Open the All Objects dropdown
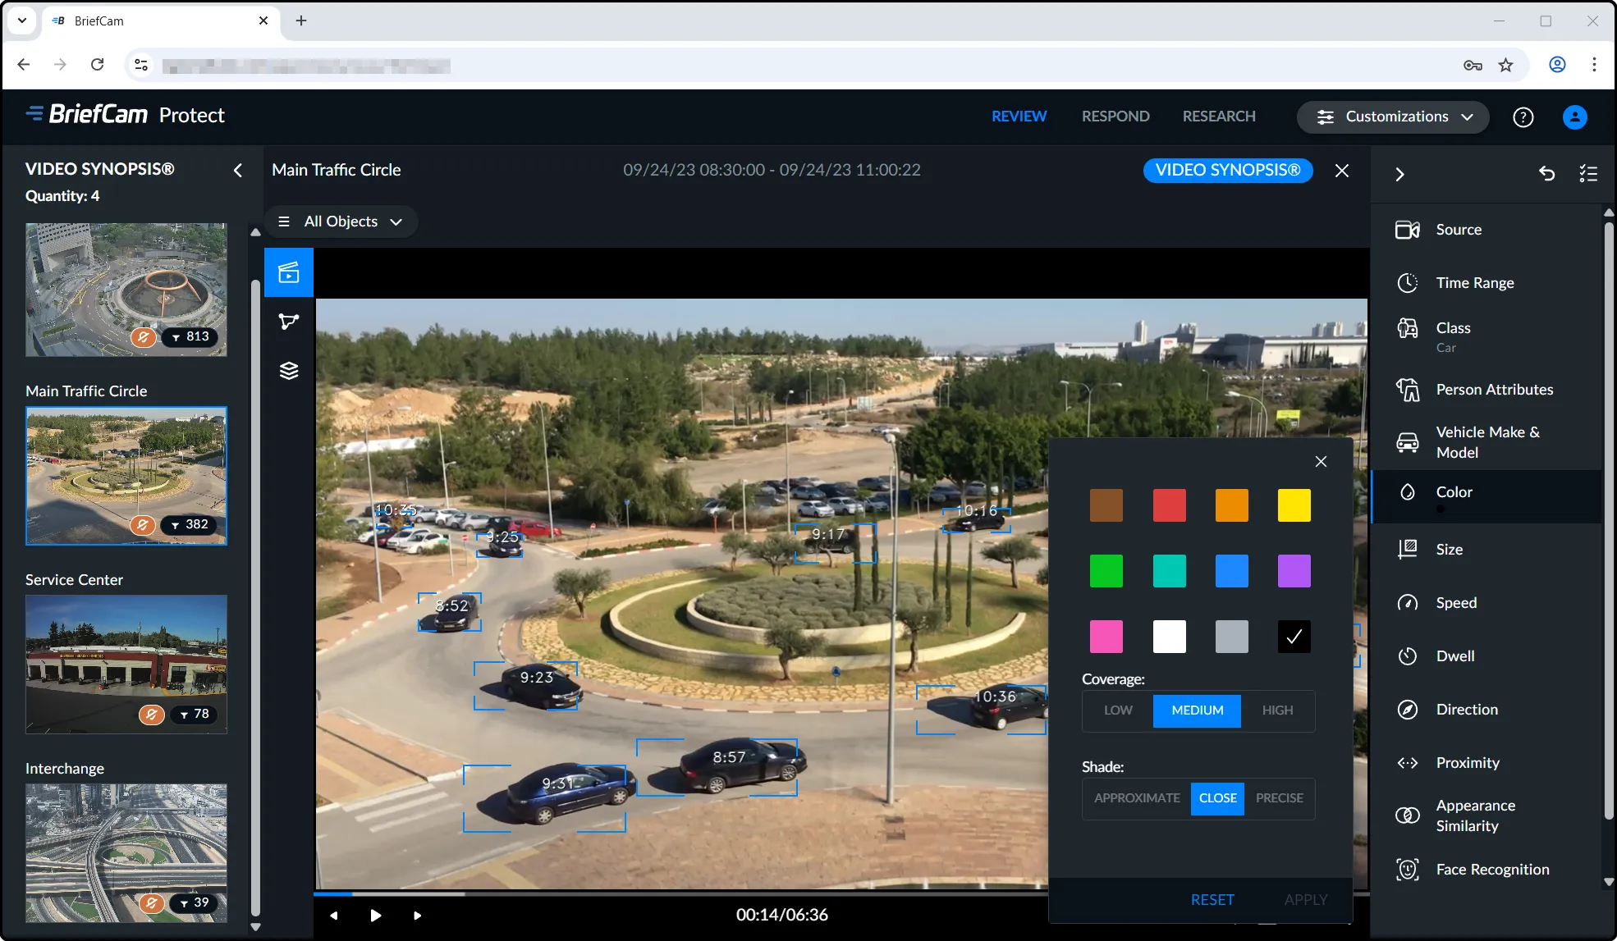Image resolution: width=1617 pixels, height=941 pixels. (341, 222)
